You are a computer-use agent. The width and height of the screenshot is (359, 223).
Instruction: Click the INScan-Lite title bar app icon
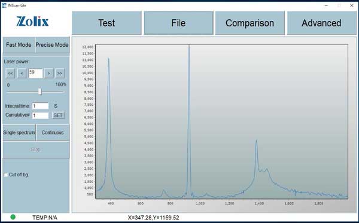(x=4, y=5)
